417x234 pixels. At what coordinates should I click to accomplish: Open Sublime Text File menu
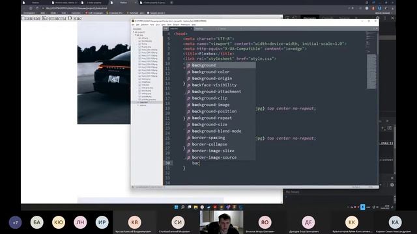(x=133, y=25)
